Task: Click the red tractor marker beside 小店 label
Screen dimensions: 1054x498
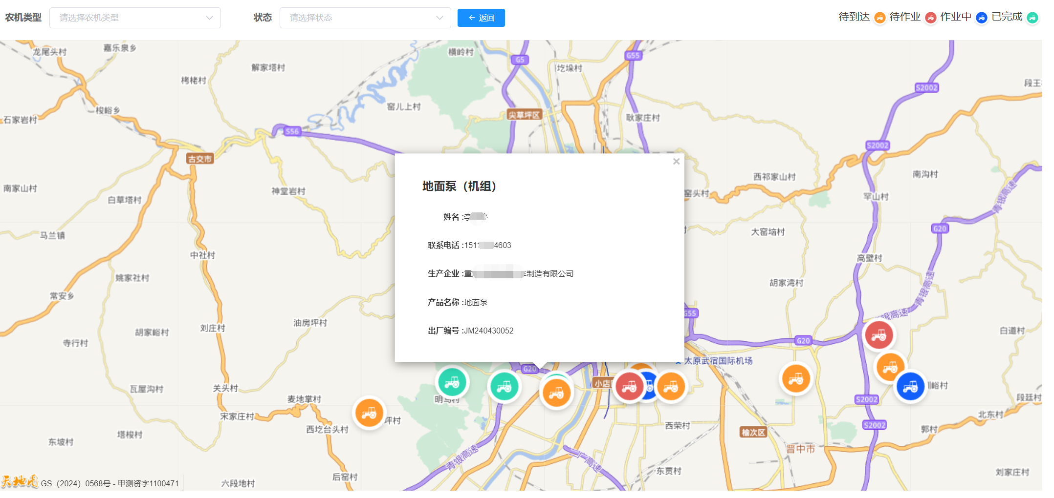Action: (x=629, y=387)
